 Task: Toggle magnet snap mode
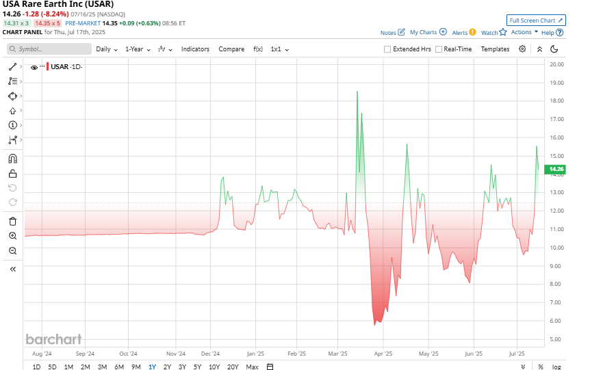click(x=12, y=159)
